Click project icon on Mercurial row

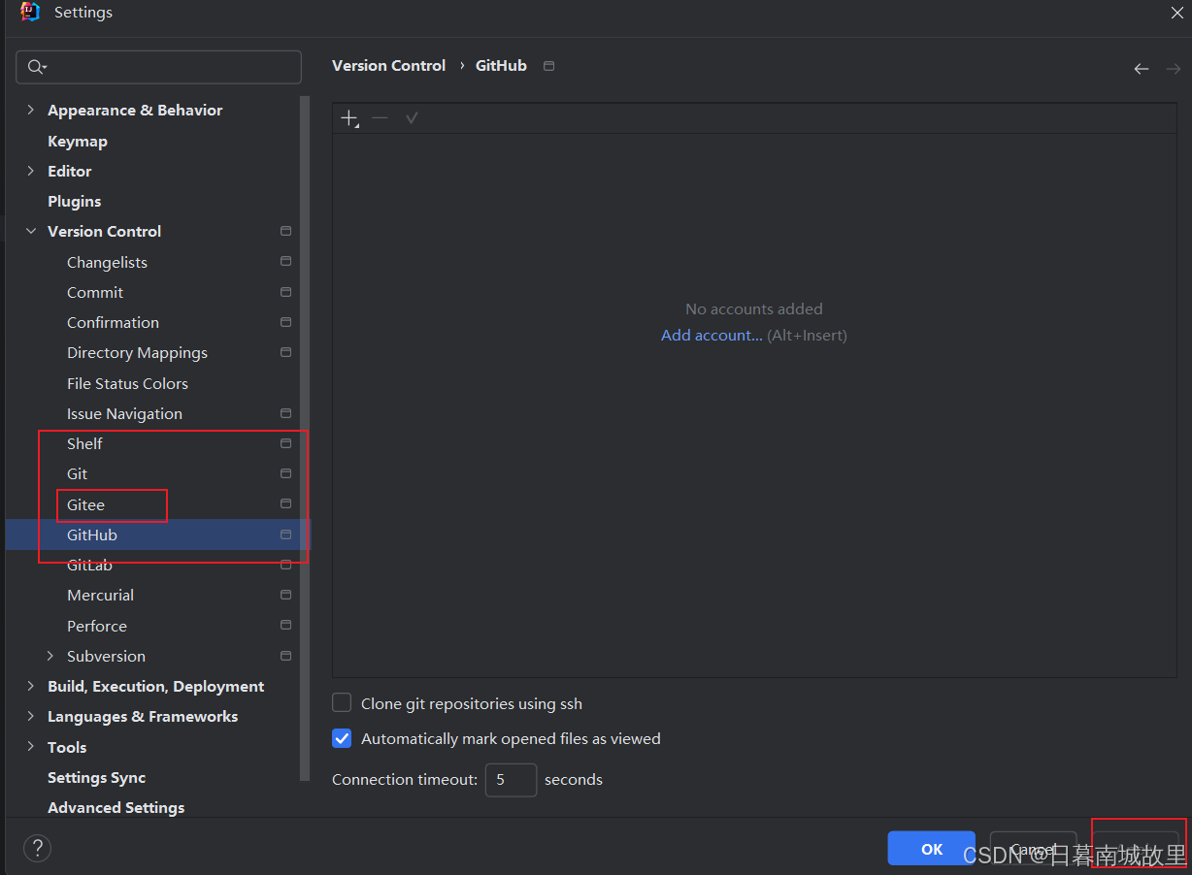click(x=285, y=595)
